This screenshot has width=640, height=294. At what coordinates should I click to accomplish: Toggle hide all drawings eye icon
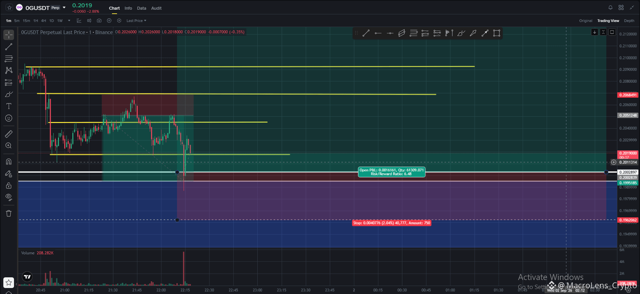pos(9,197)
